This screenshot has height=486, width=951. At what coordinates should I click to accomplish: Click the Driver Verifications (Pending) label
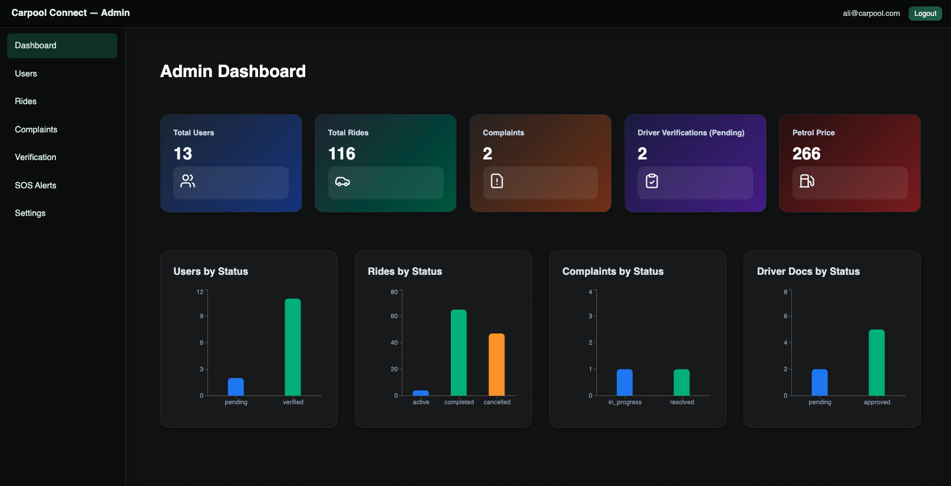691,133
